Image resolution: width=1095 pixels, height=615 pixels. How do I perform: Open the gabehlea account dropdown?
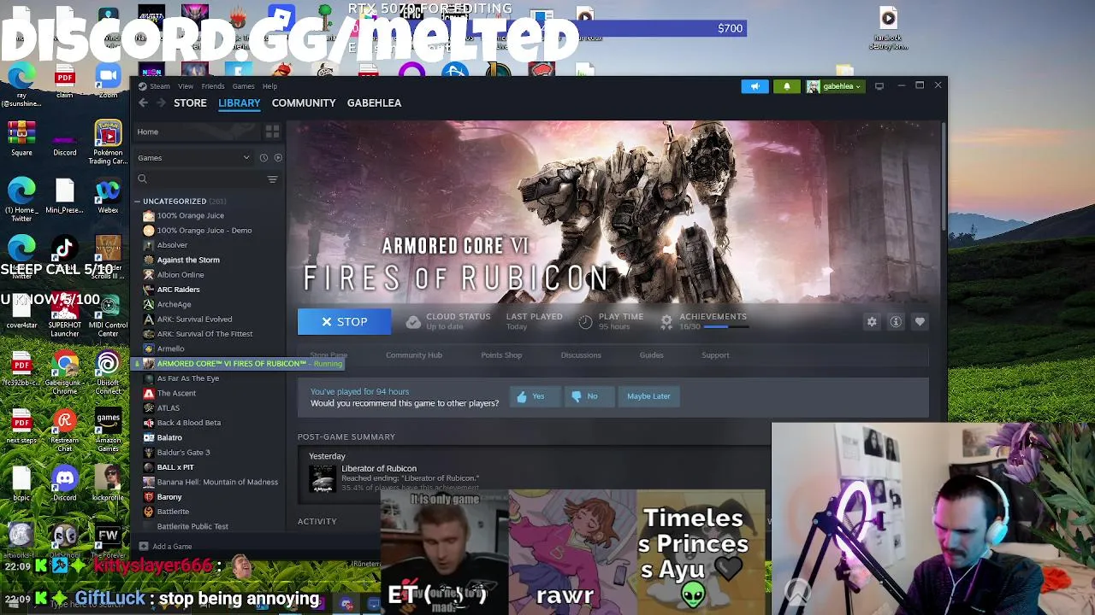click(x=834, y=86)
